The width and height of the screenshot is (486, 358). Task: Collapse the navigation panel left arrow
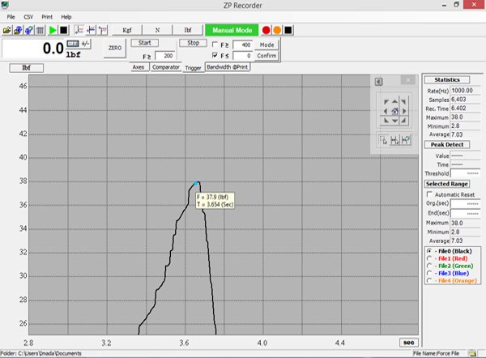378,81
